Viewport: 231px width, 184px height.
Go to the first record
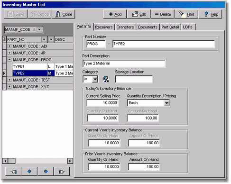13,171
